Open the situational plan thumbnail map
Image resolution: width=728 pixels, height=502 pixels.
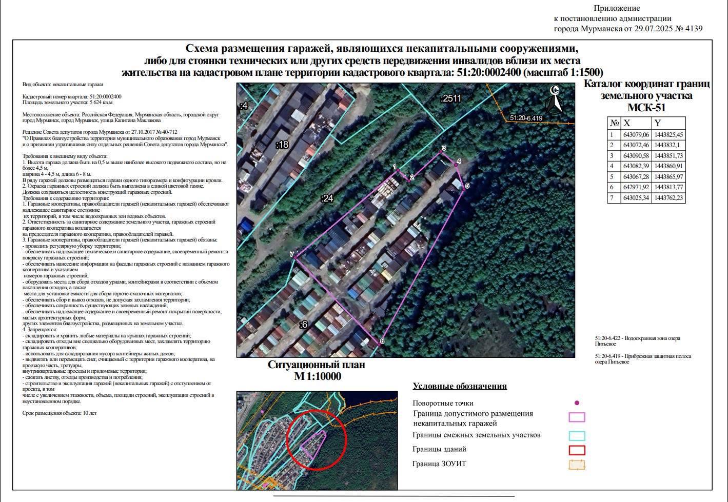point(317,440)
